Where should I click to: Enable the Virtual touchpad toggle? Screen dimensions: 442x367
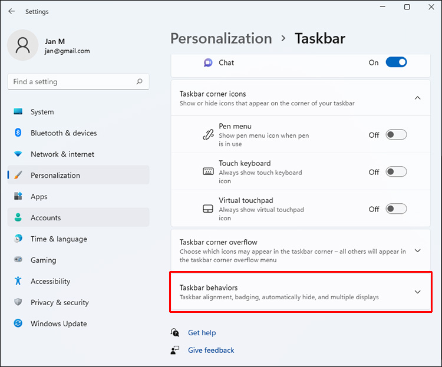point(396,209)
